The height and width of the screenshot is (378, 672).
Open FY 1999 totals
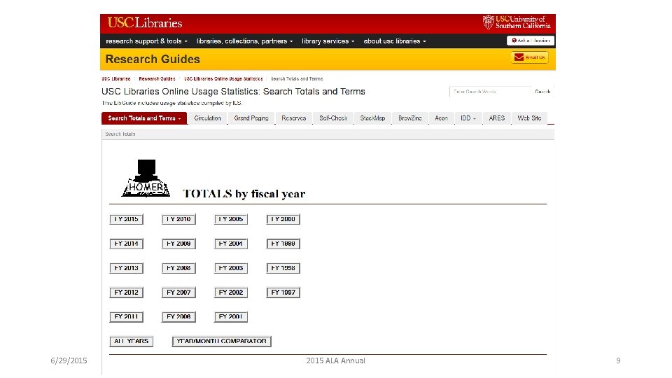(x=283, y=244)
